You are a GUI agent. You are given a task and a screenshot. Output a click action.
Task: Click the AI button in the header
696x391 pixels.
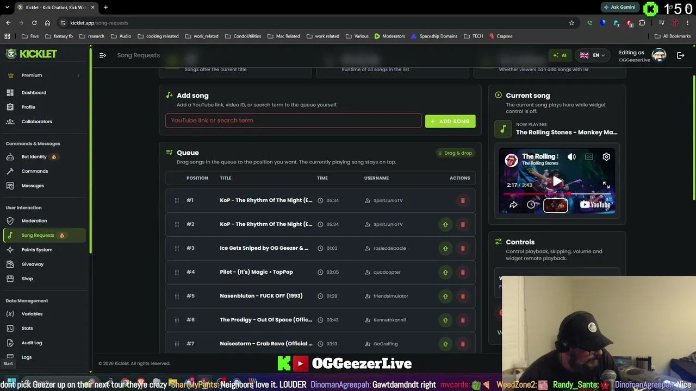pyautogui.click(x=560, y=55)
